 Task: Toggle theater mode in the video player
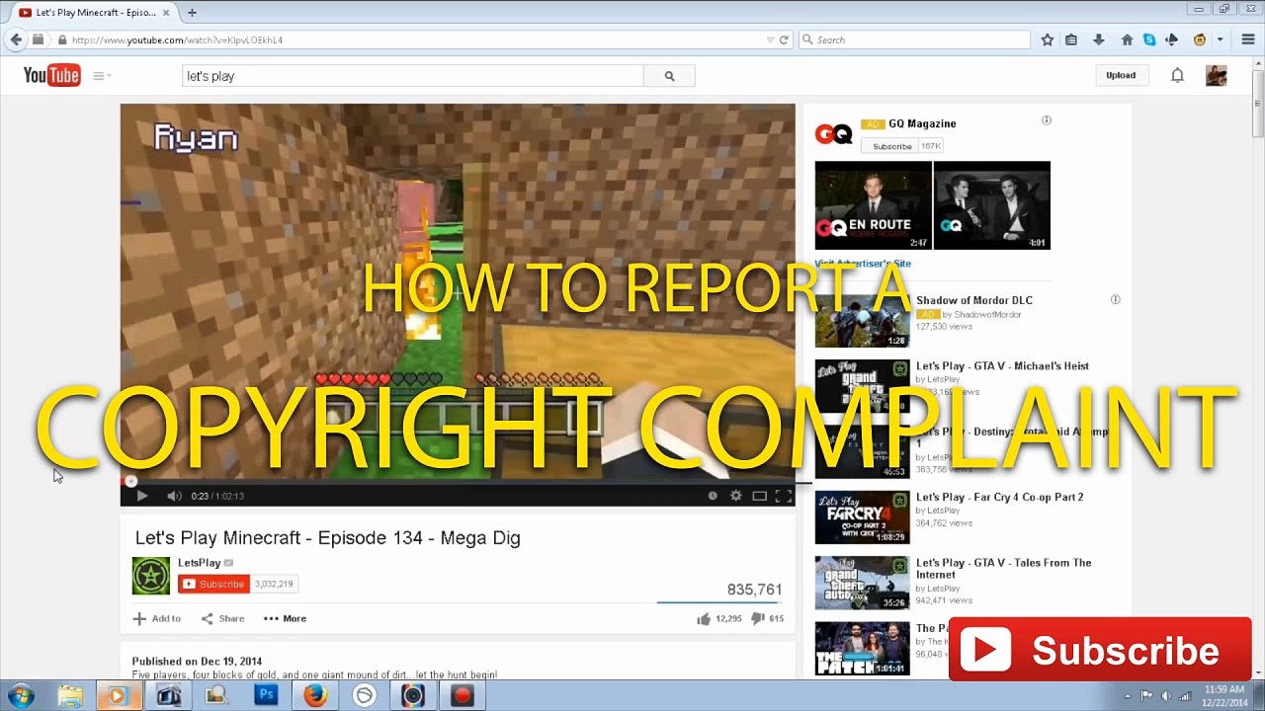click(x=759, y=496)
